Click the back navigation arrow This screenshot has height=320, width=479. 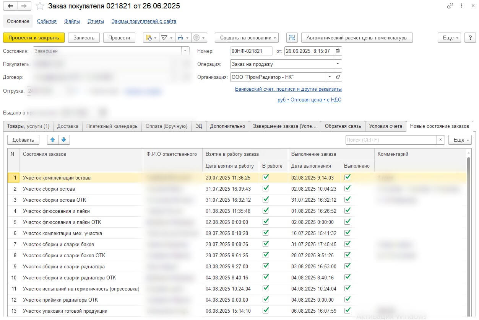click(10, 6)
